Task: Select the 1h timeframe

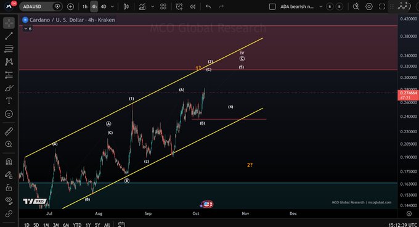Action: [84, 7]
